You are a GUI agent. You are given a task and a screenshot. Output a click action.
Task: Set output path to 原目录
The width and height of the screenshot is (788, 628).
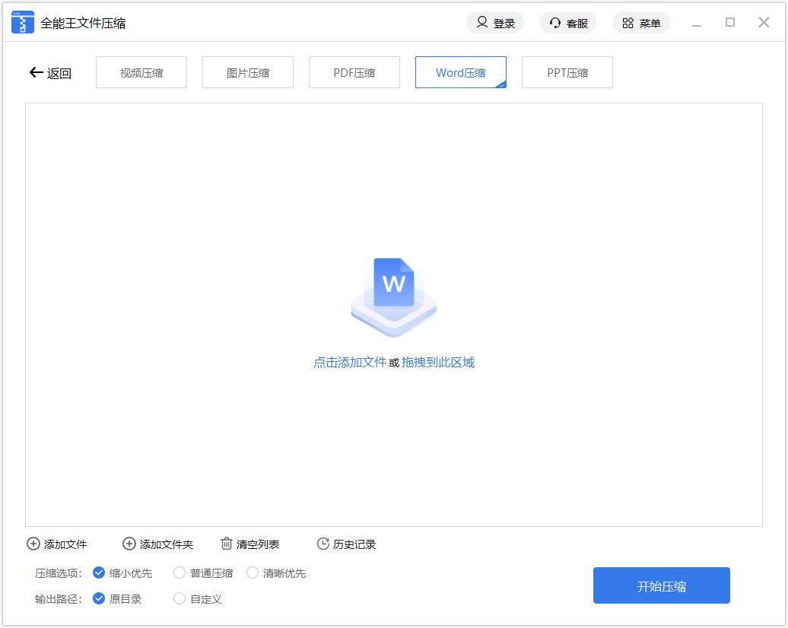click(99, 598)
